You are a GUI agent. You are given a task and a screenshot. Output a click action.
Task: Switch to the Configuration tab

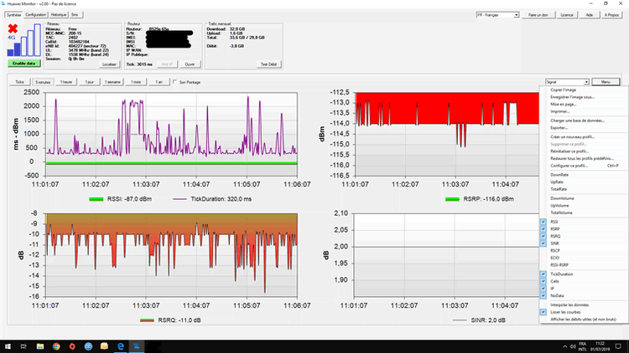tap(36, 15)
